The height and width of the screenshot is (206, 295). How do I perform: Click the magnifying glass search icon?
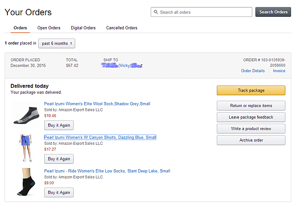tap(155, 12)
